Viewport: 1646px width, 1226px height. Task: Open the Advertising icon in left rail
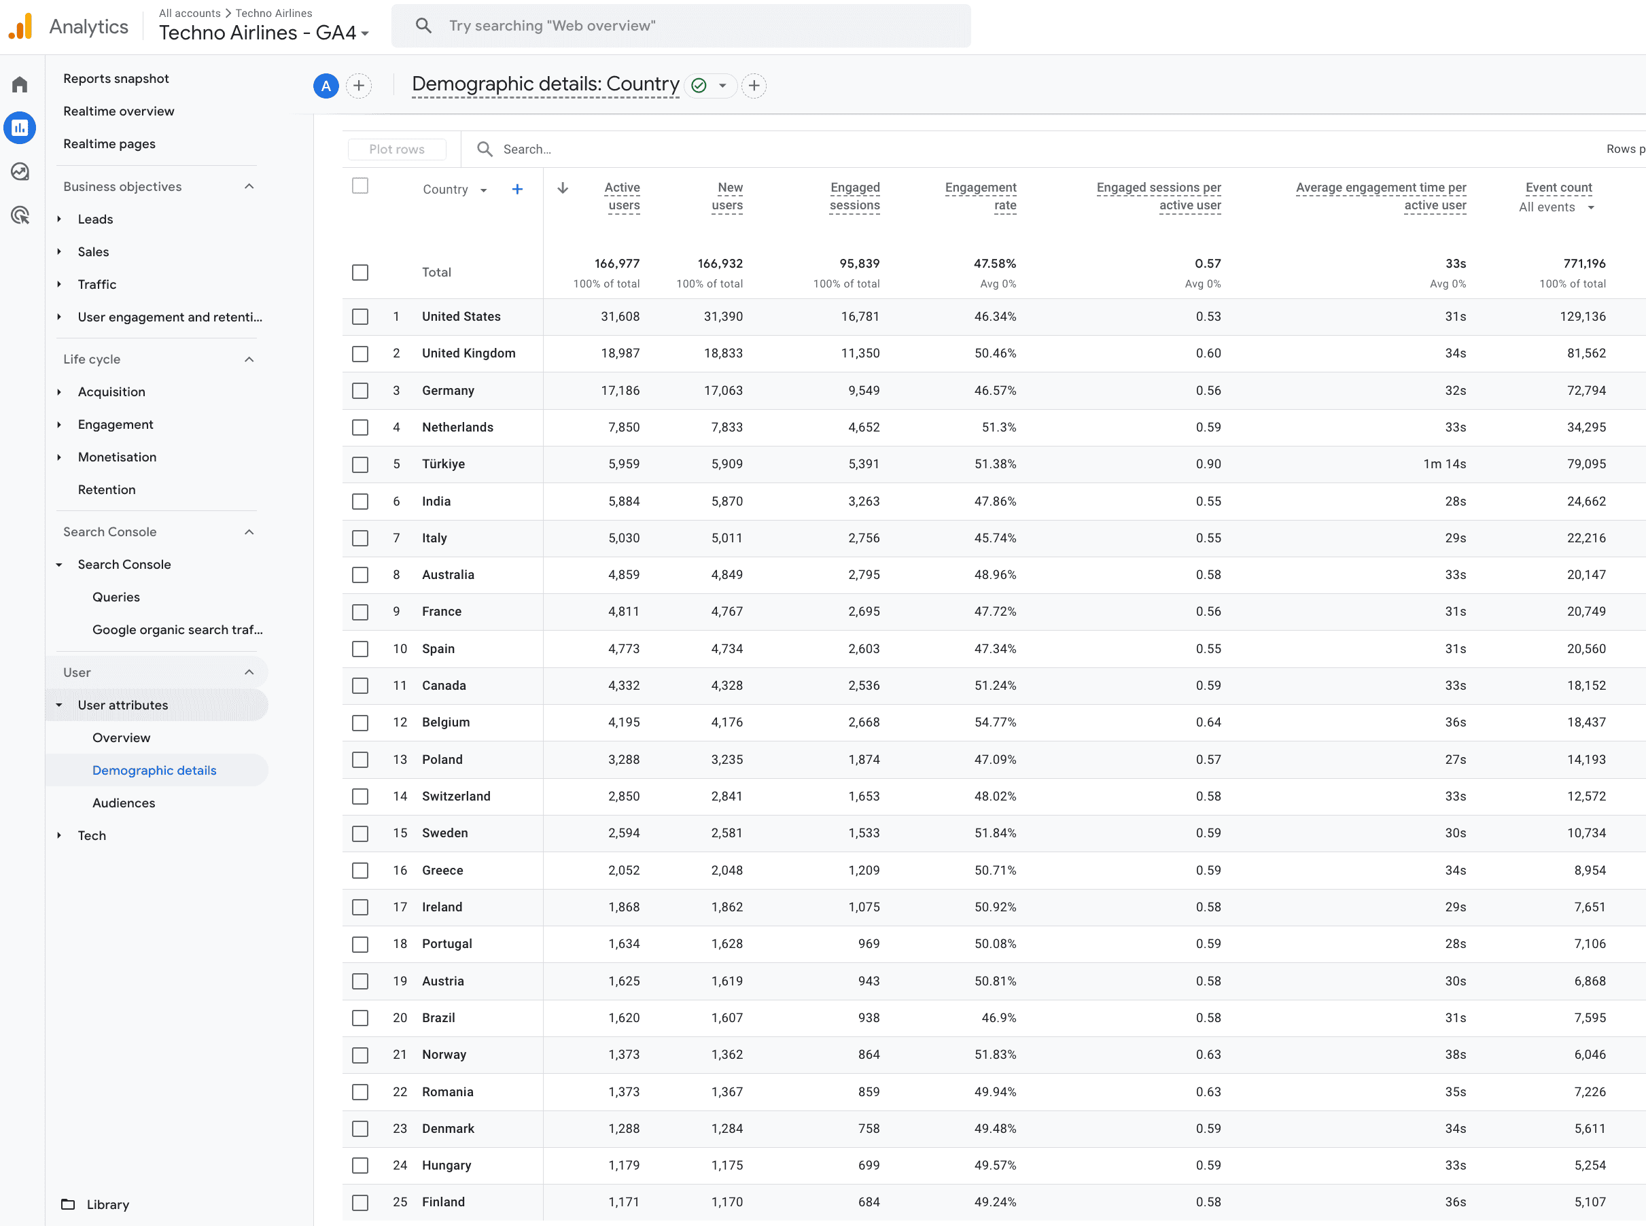(x=20, y=215)
